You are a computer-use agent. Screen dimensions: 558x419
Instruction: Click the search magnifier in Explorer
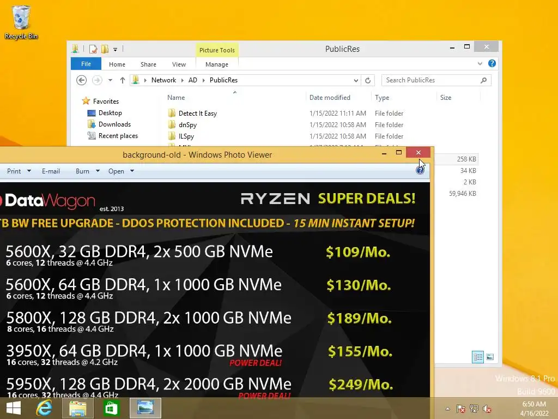[x=483, y=80]
